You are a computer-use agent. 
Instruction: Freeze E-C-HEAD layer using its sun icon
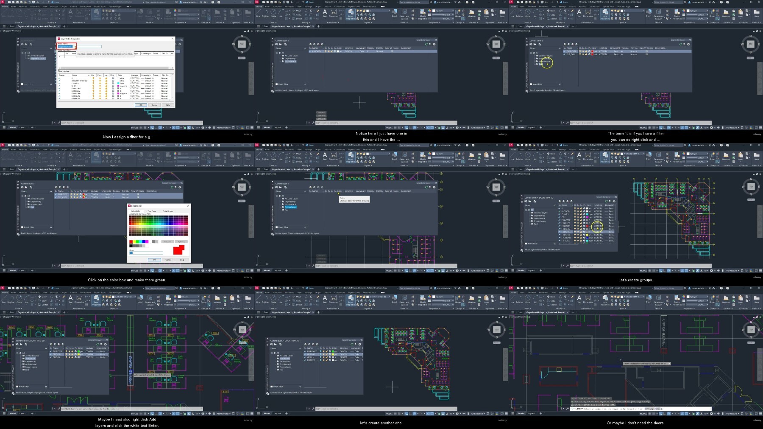pos(578,238)
